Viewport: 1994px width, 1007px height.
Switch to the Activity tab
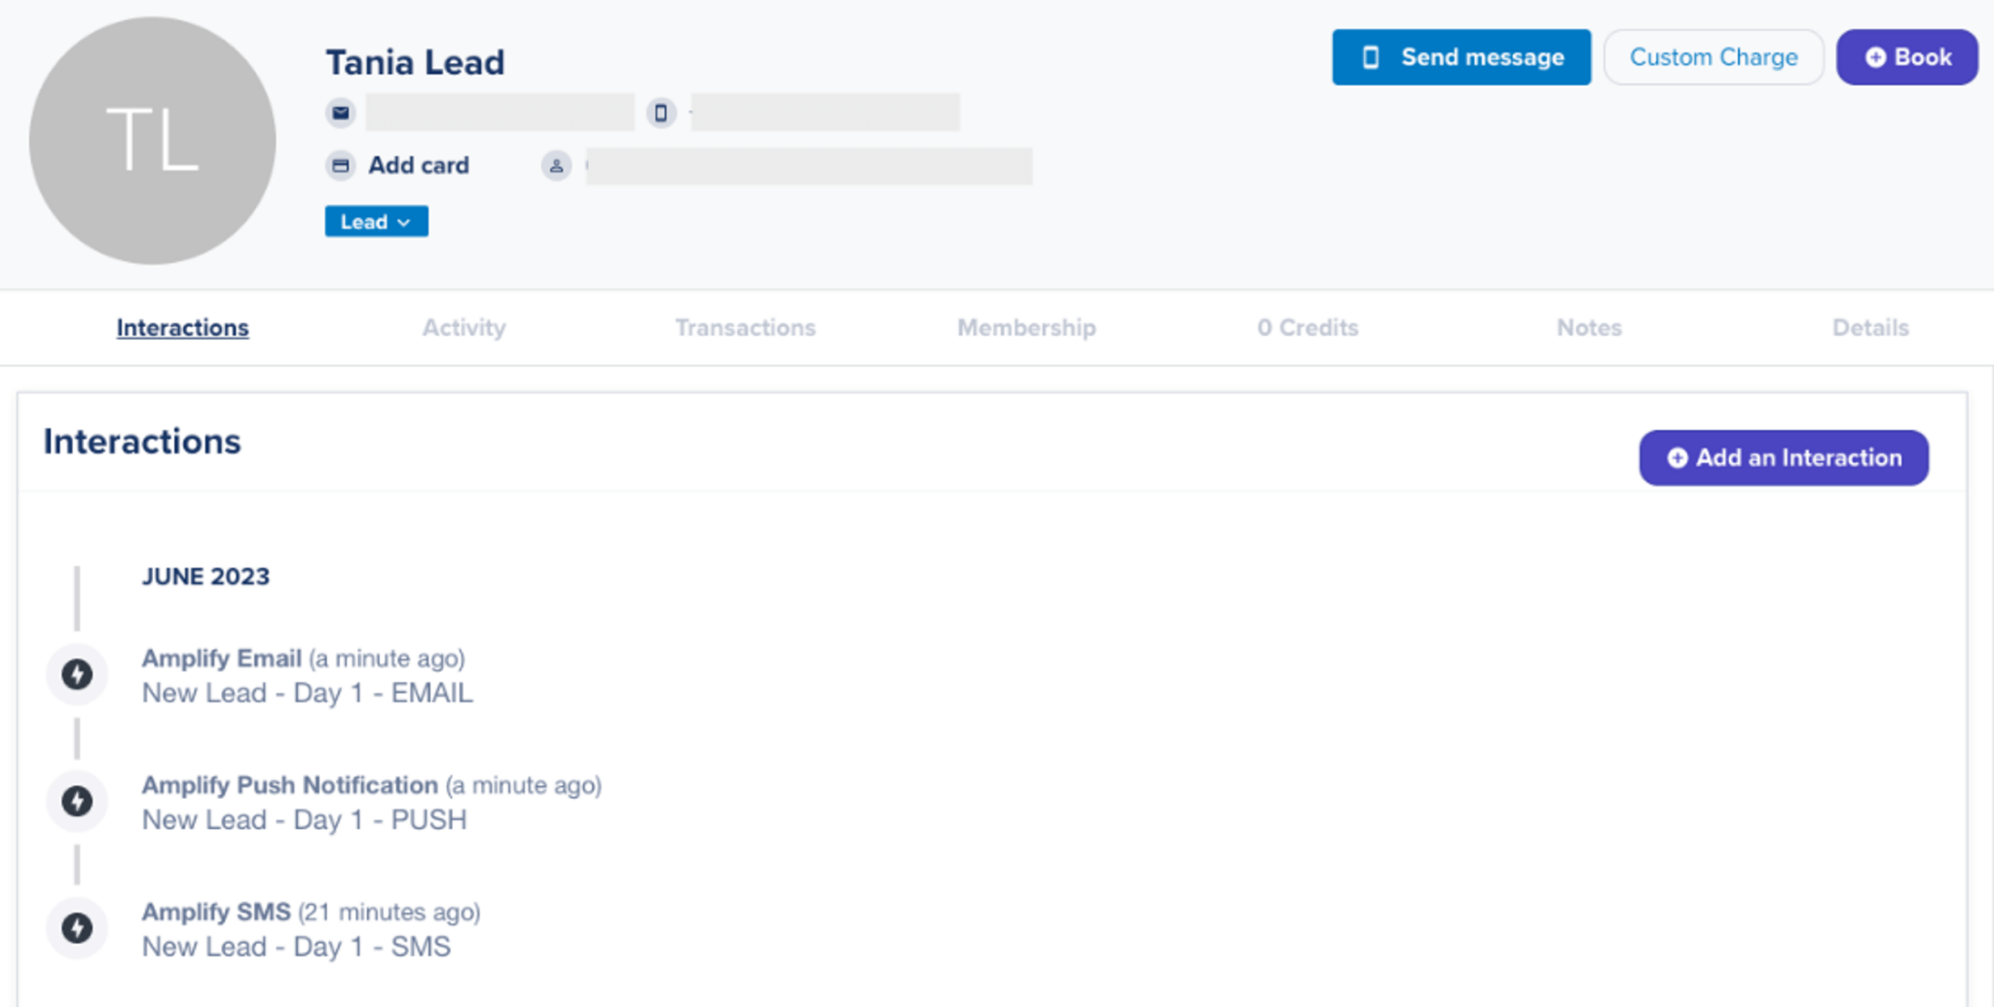tap(463, 328)
